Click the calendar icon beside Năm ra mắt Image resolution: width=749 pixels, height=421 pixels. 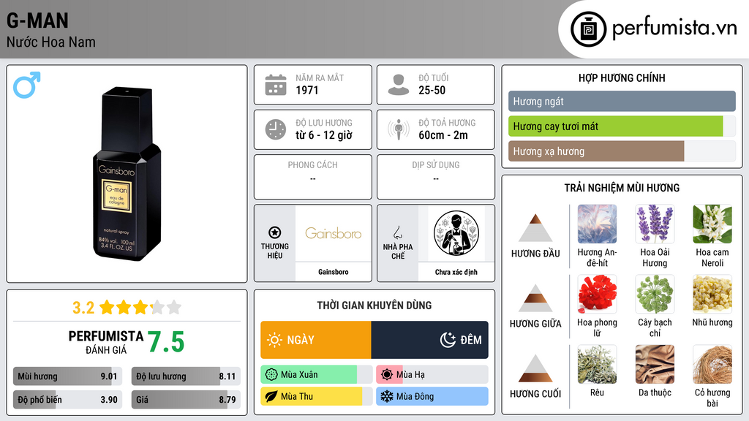click(x=276, y=85)
